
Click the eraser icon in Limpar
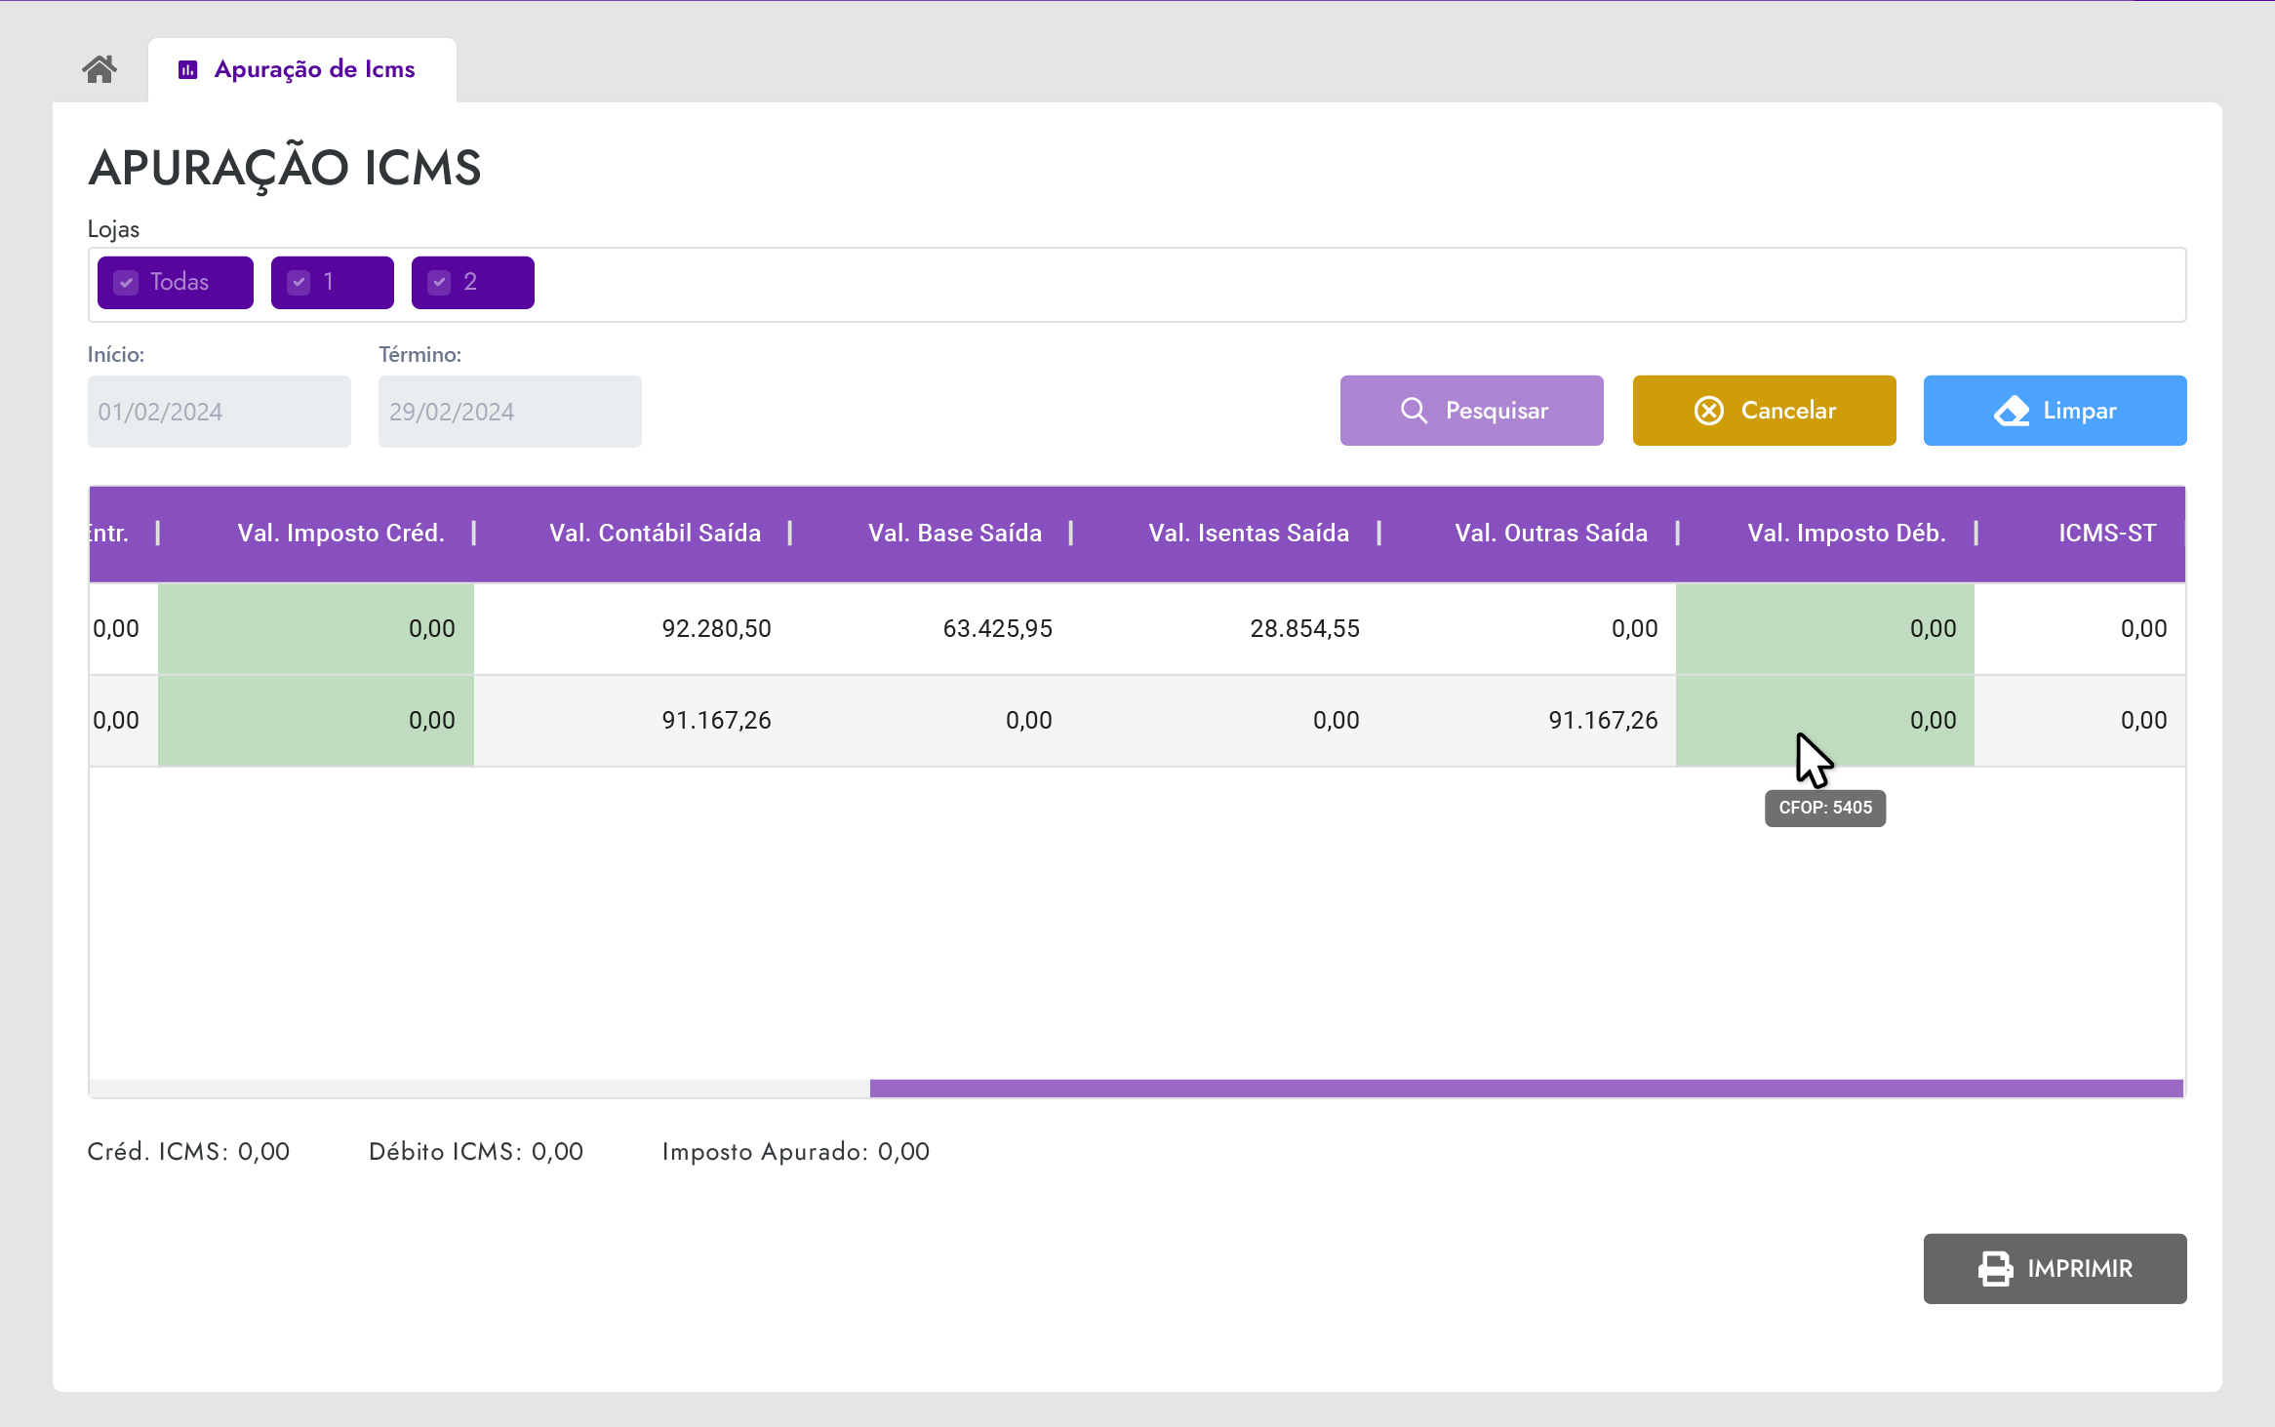pos(2012,411)
